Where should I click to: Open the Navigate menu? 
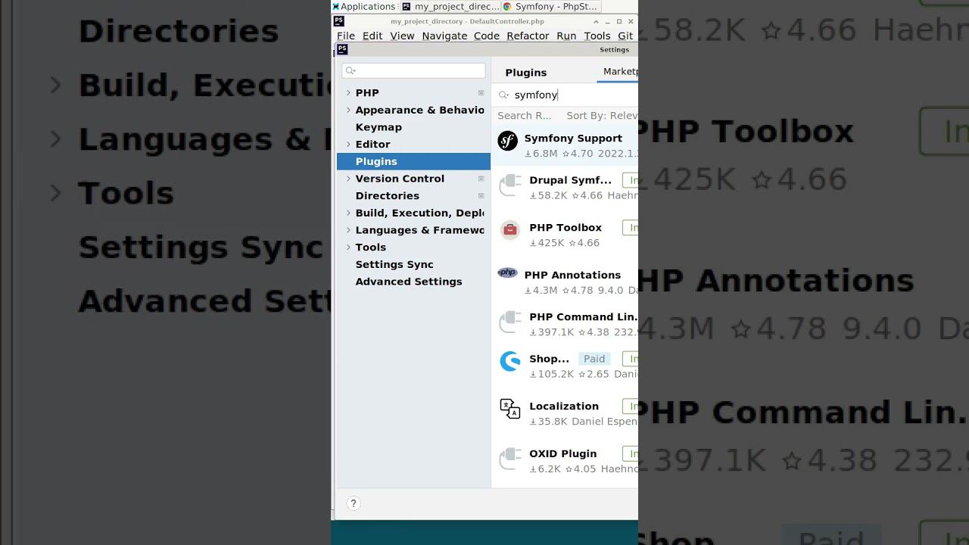[444, 36]
